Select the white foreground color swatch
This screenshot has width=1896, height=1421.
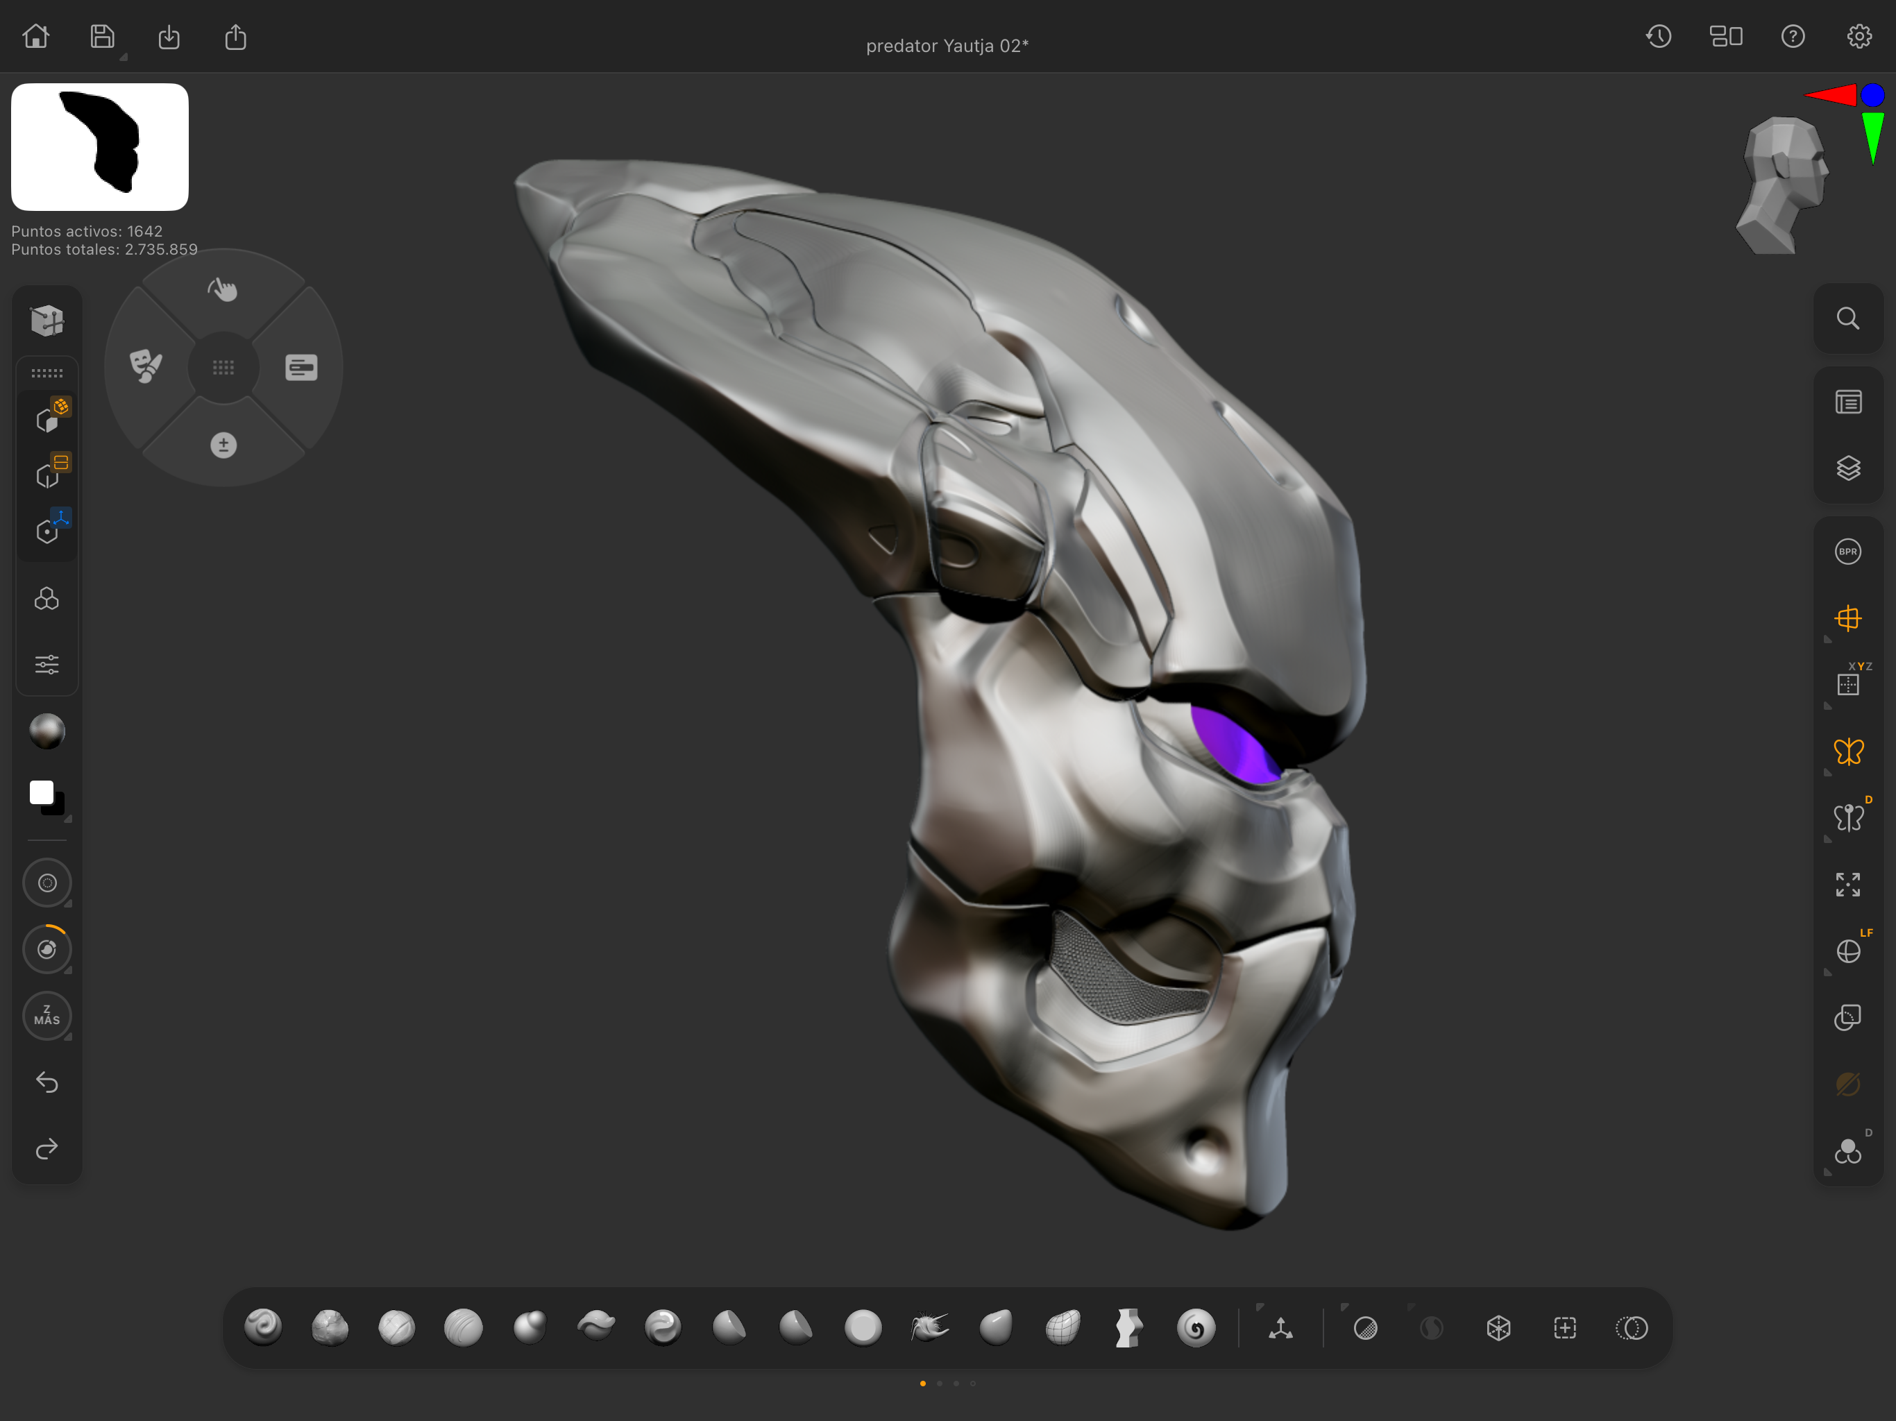[x=41, y=792]
